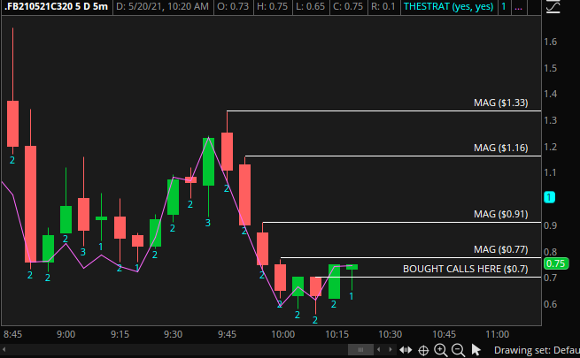Viewport: 580px width, 358px height.
Task: Click the 10:30 time axis label
Action: pos(390,334)
